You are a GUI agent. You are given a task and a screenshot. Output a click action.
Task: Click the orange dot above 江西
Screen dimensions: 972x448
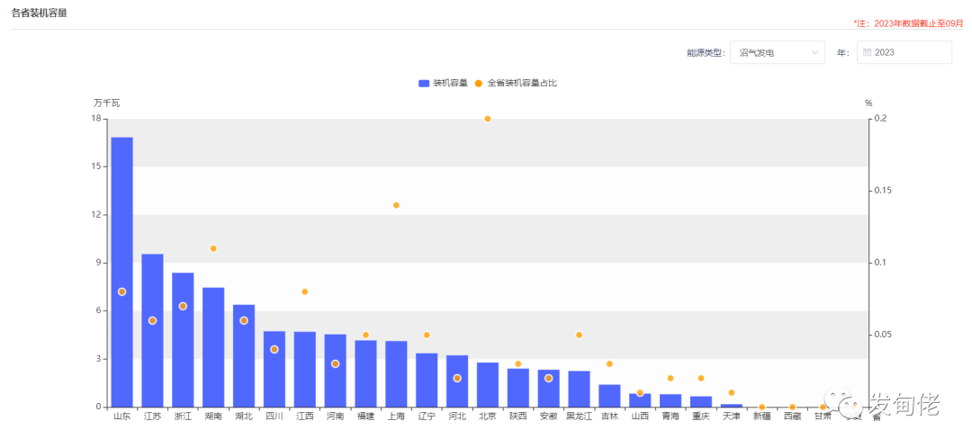305,291
